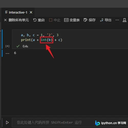Click the export icon next to 导出
This screenshot has height=128, width=128.
[x=102, y=20]
